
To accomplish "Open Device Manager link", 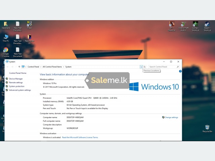I will pyautogui.click(x=16, y=79).
